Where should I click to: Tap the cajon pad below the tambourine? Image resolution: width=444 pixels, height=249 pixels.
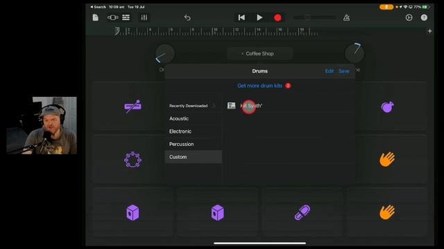(133, 212)
